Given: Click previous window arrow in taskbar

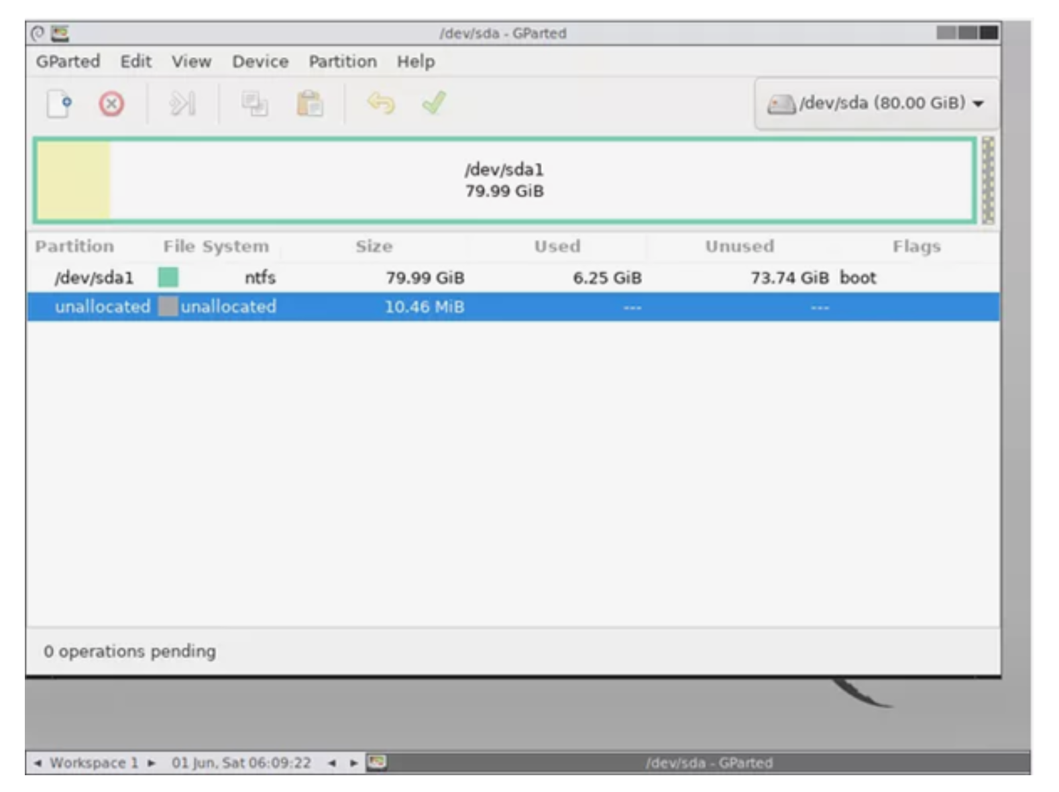Looking at the screenshot, I should pos(332,762).
